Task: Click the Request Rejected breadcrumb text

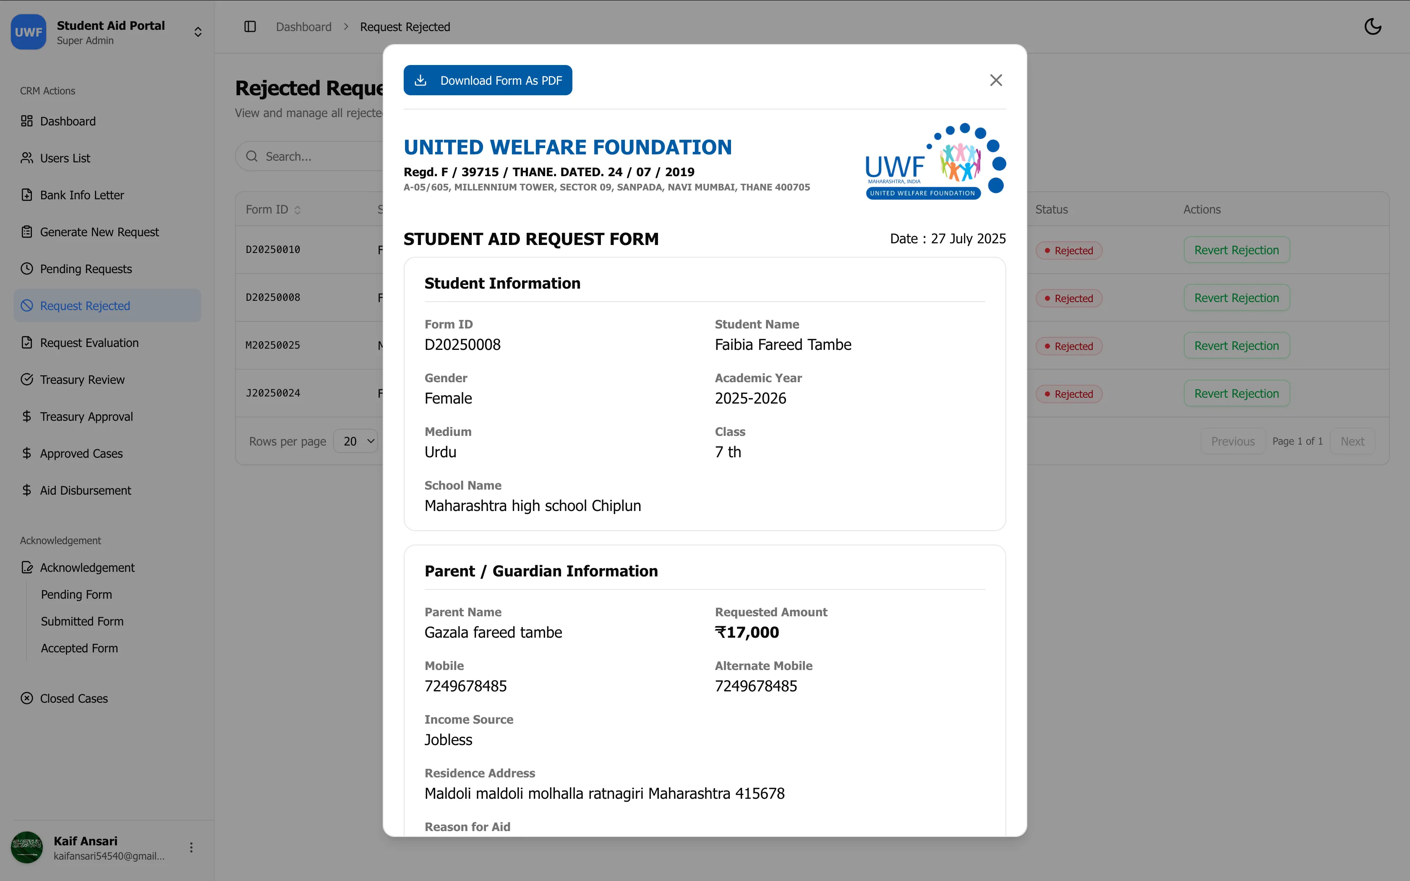Action: pos(405,27)
